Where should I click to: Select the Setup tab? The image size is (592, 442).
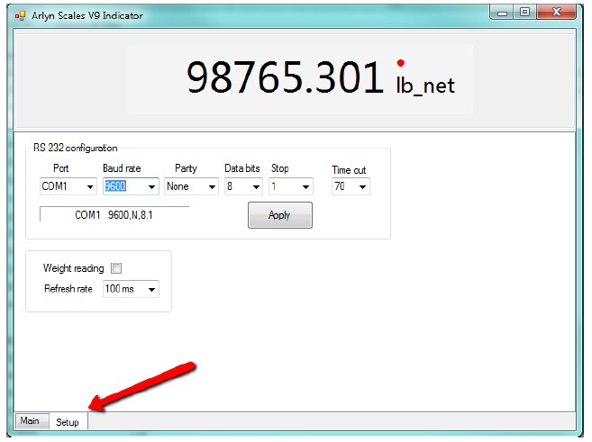tap(68, 422)
